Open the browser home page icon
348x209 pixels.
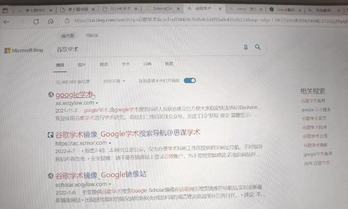(x=51, y=21)
